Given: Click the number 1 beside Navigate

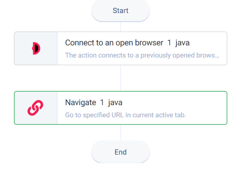Looking at the screenshot, I should coord(102,102).
